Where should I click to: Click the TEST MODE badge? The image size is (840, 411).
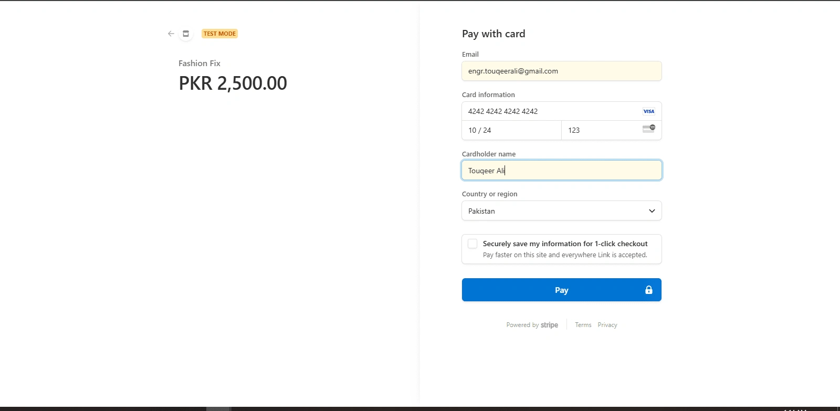[219, 34]
